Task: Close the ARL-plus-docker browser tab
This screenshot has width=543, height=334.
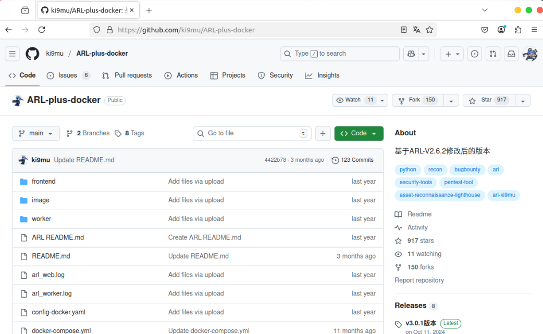Action: pos(132,10)
